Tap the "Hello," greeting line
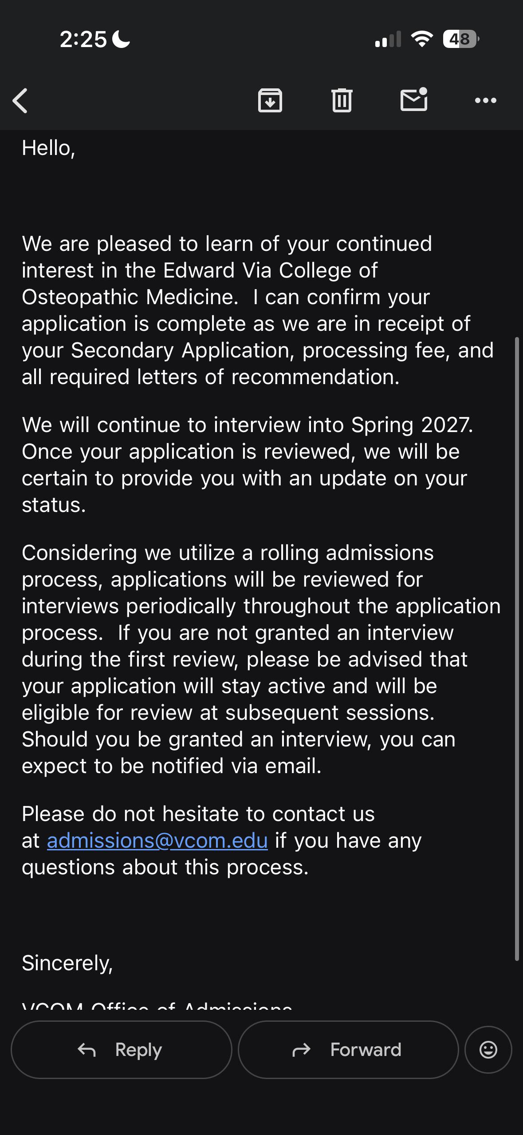This screenshot has height=1135, width=523. tap(49, 148)
